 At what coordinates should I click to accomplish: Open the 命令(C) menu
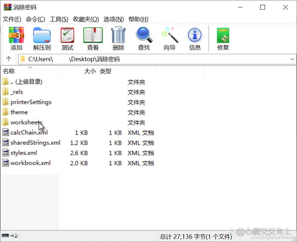pos(35,19)
